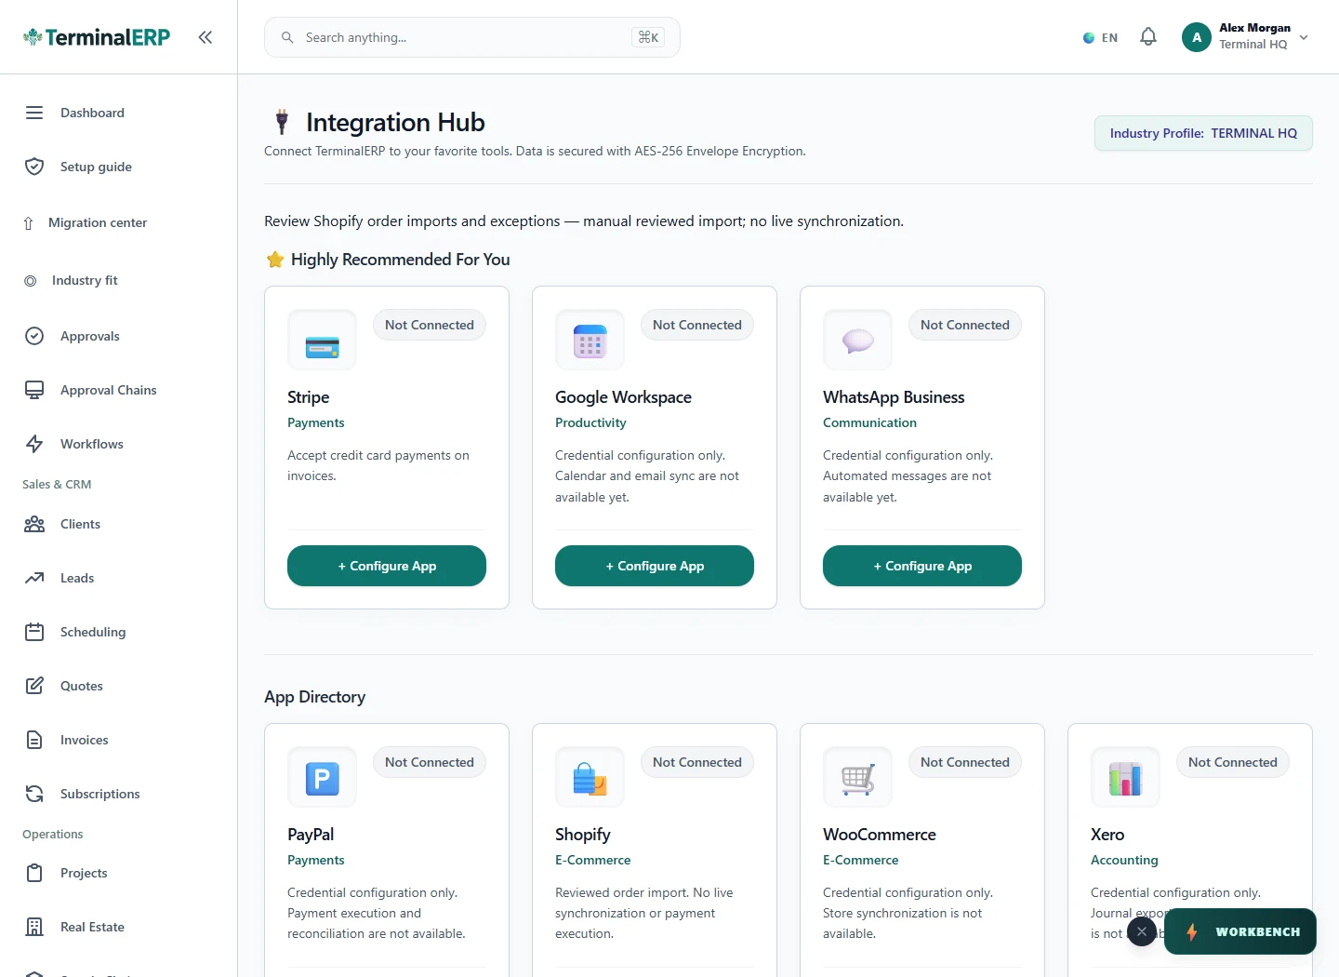The height and width of the screenshot is (977, 1339).
Task: Click the Xero Accounting category label
Action: coord(1124,860)
